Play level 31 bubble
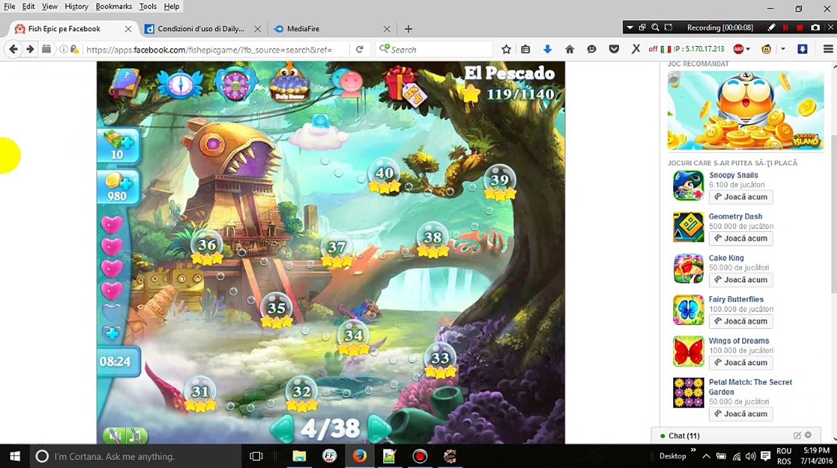The height and width of the screenshot is (468, 837). click(x=200, y=395)
